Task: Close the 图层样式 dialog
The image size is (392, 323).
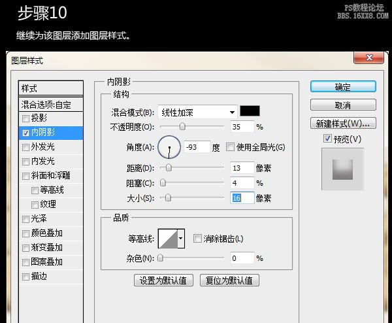Action: pos(368,58)
